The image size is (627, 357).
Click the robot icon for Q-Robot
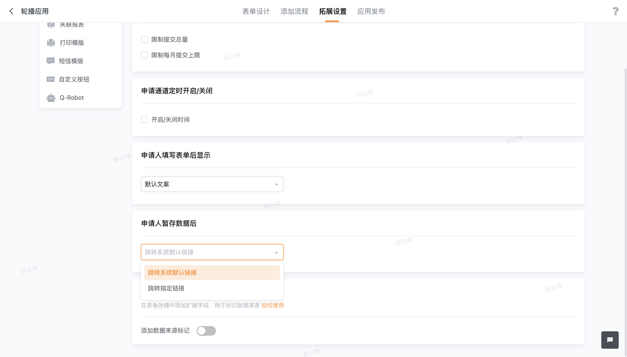point(51,98)
